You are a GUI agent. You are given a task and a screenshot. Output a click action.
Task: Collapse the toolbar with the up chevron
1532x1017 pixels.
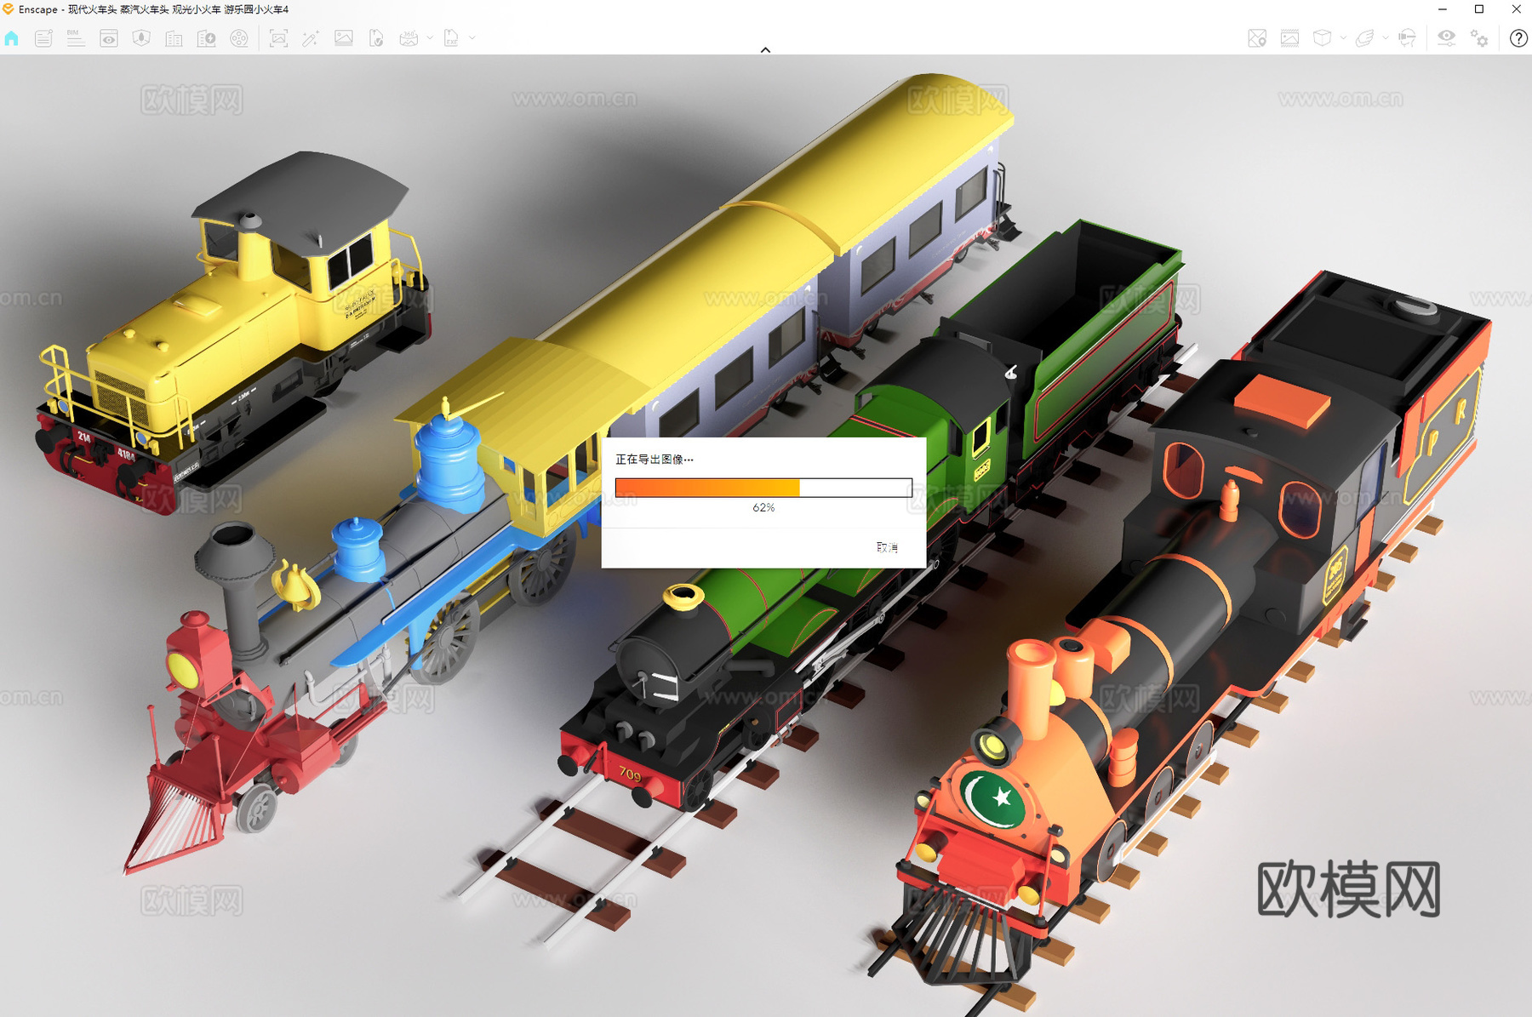point(765,49)
